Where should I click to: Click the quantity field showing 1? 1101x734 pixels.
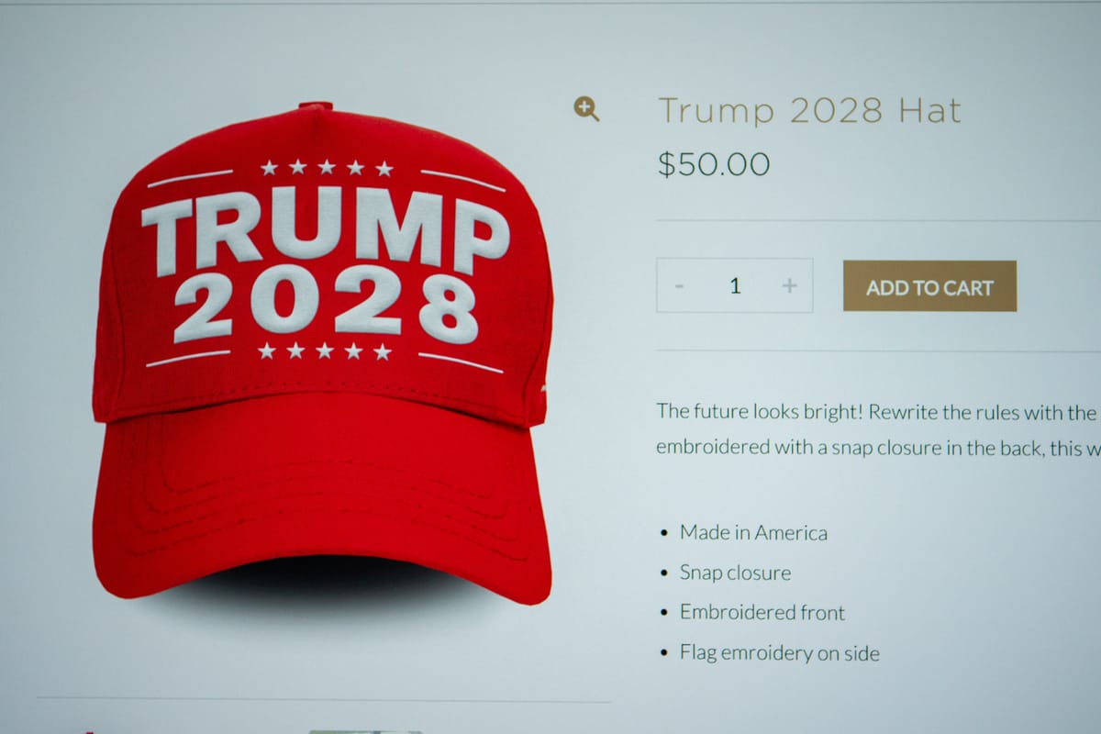(735, 285)
